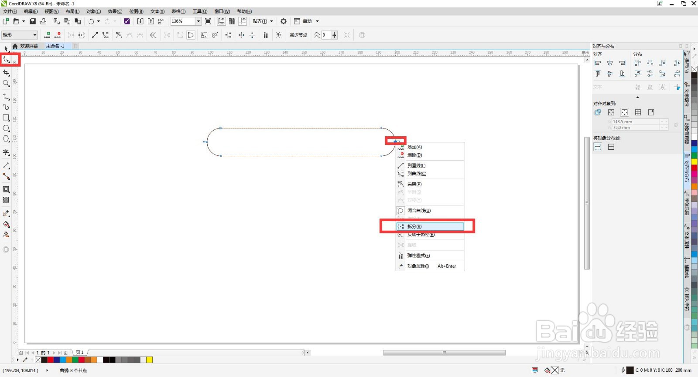Select the Transparency checkerboard tool
The width and height of the screenshot is (698, 377).
6,200
